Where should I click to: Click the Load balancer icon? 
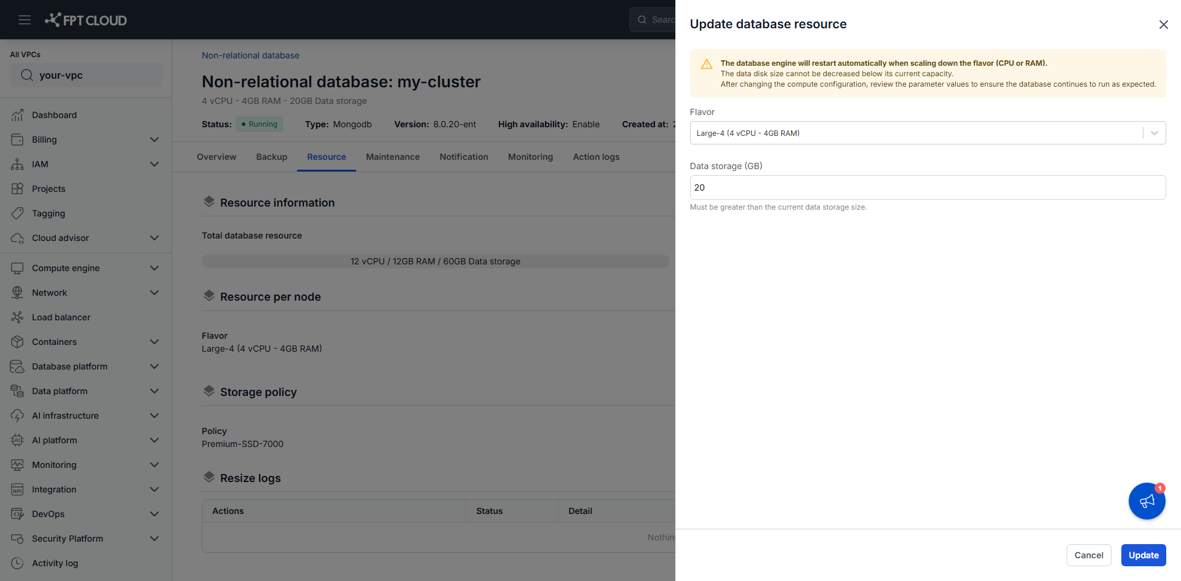coord(17,317)
